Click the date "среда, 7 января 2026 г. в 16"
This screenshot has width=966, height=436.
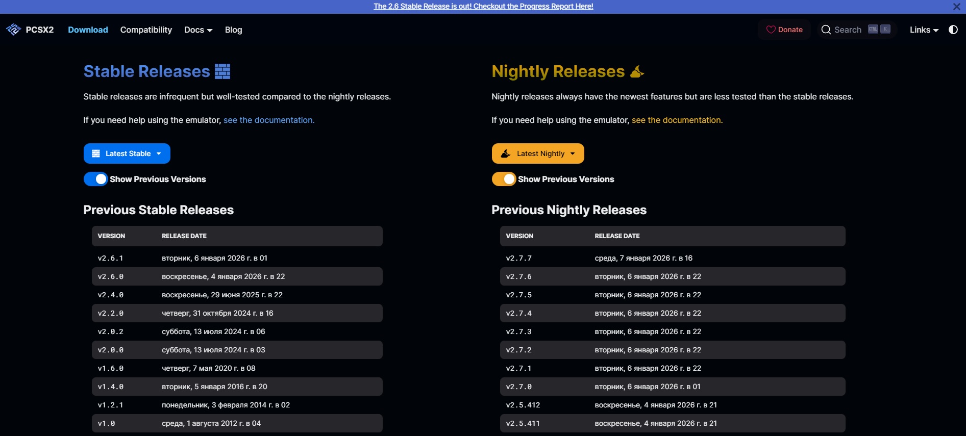point(643,258)
